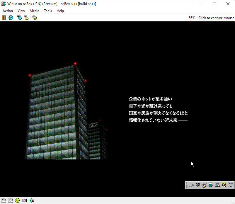235x204 pixels.
Task: Close the 86Box window
Action: [x=228, y=4]
